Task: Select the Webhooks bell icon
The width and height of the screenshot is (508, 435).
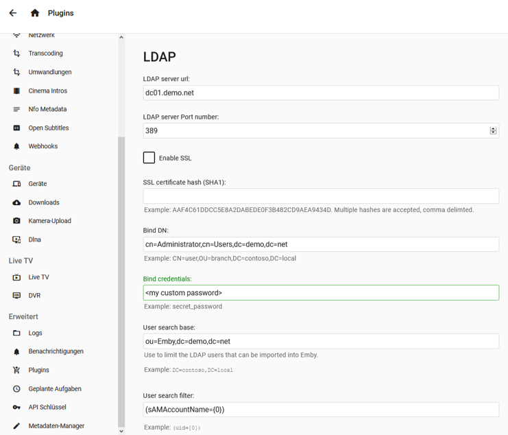Action: coord(16,146)
